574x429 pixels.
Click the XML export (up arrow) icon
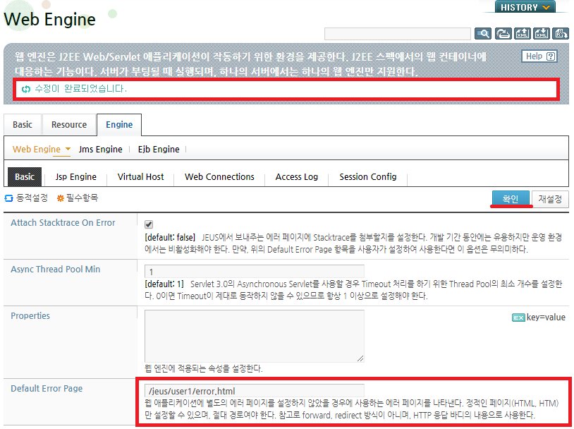click(x=523, y=34)
